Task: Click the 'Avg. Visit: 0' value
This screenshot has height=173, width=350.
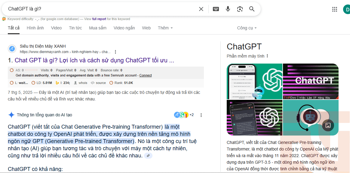Action: coord(88,70)
